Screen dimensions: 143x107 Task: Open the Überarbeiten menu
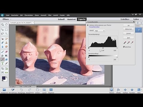(29, 15)
